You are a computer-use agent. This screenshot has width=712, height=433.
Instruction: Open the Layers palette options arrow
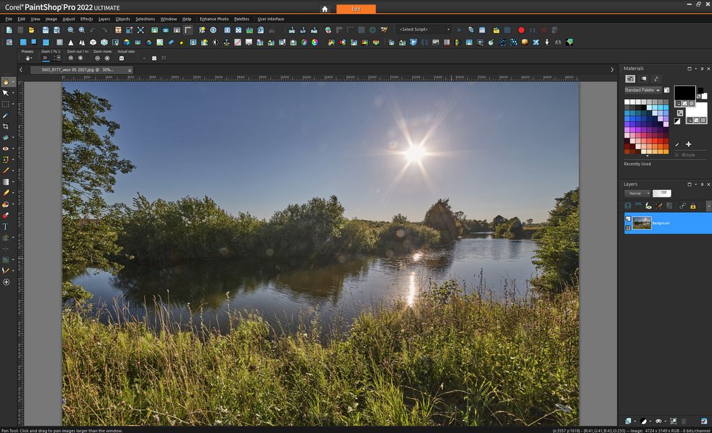[x=696, y=184]
